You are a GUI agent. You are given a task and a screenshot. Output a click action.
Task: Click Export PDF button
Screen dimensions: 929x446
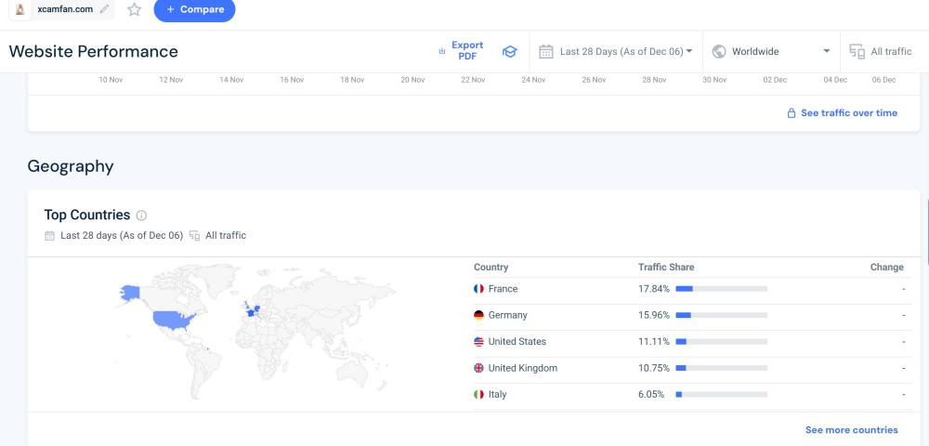pos(461,51)
